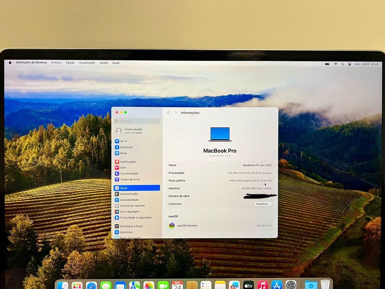Open Photos from the Dock
385x289 pixels.
pyautogui.click(x=149, y=286)
